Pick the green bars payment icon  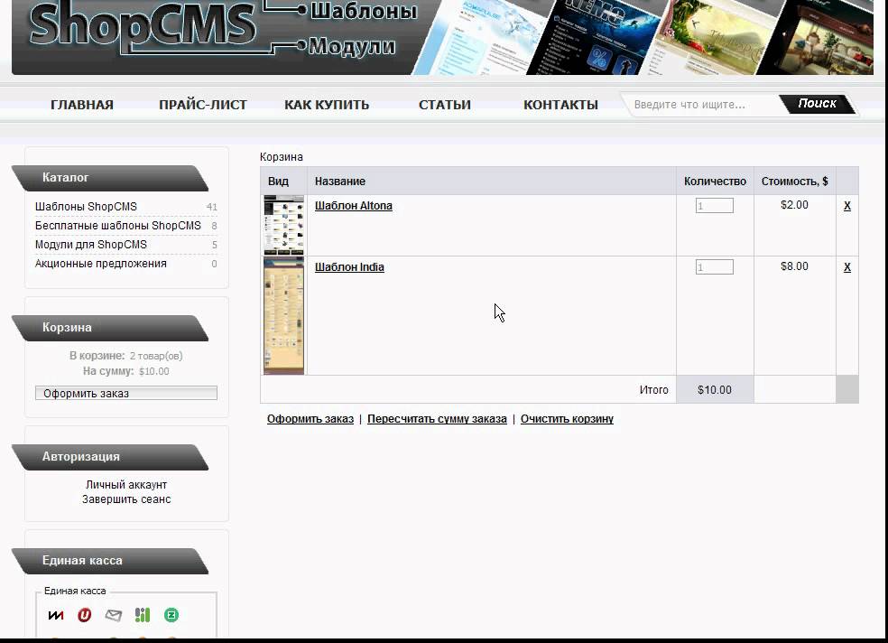(143, 615)
